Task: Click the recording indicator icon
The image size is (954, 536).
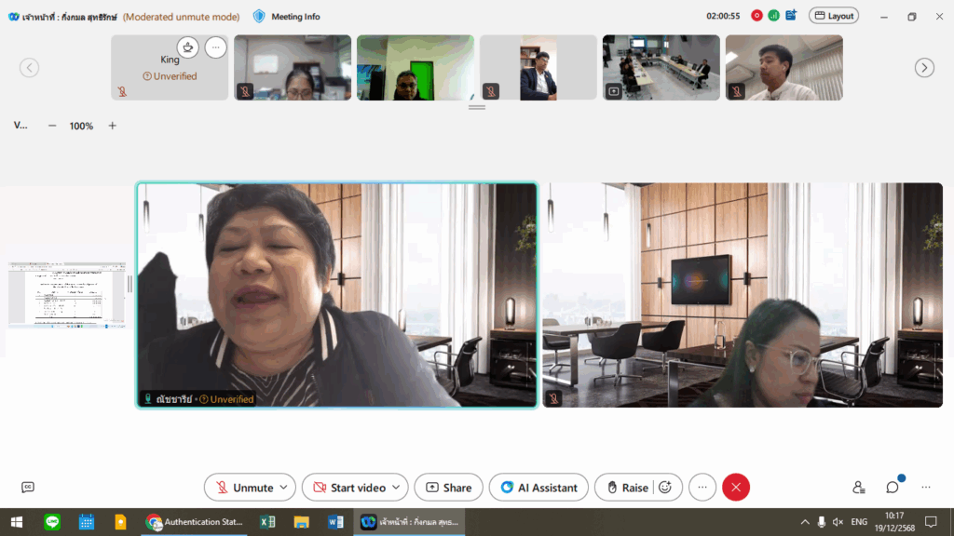Action: [x=756, y=16]
